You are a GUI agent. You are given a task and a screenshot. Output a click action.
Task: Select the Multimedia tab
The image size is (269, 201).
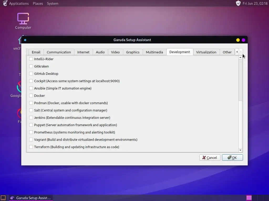tap(154, 52)
